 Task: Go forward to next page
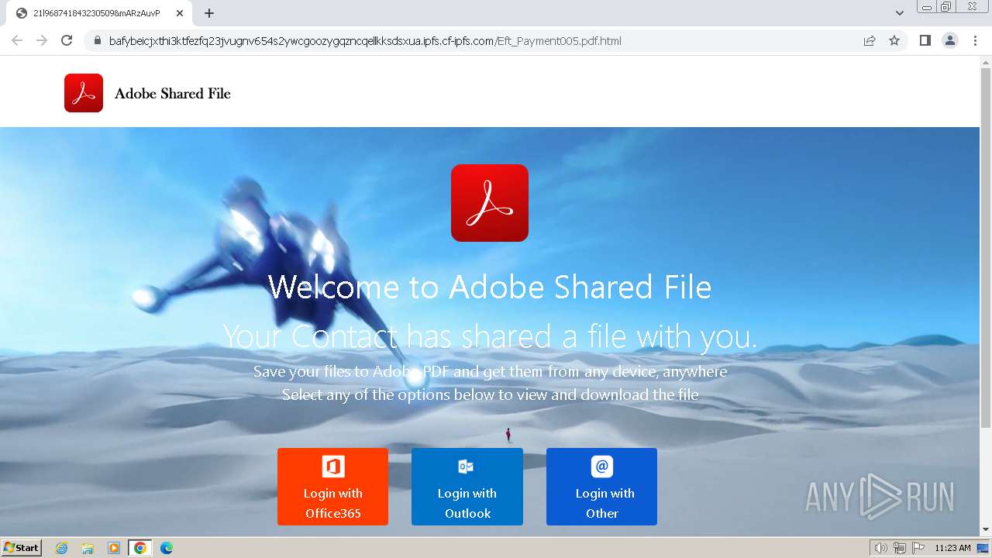(x=42, y=40)
